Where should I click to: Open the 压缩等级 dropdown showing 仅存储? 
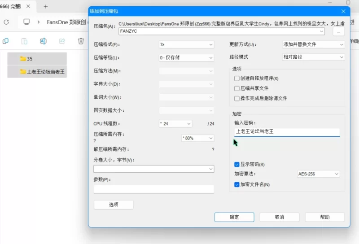tap(186, 58)
